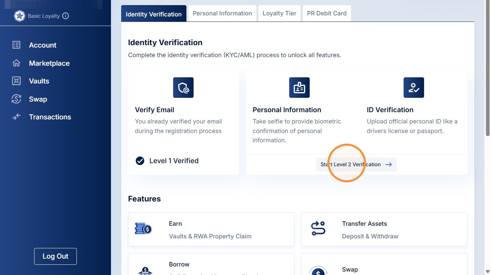
Task: Click the Borrow bank icon
Action: tap(145, 270)
